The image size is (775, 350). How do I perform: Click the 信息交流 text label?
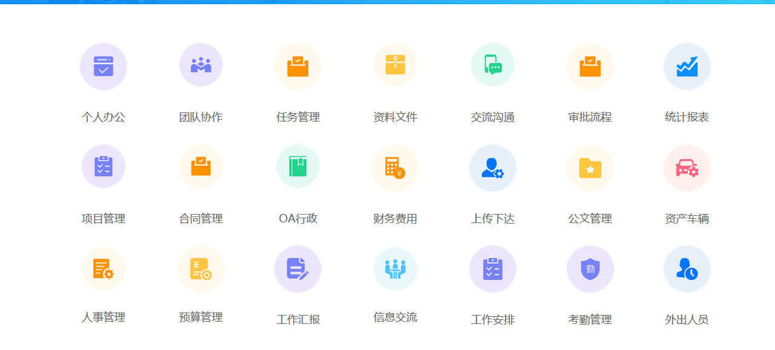coord(395,317)
